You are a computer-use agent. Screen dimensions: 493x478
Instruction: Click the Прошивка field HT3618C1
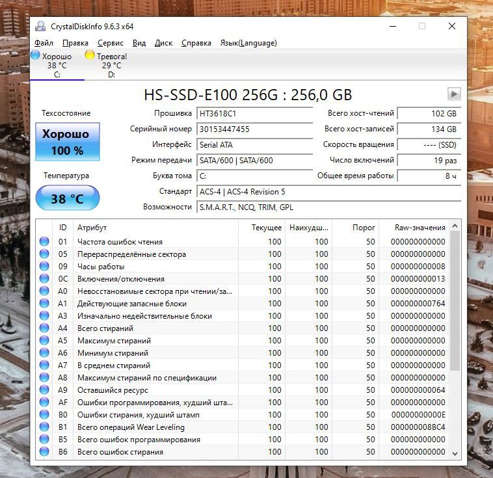(x=254, y=114)
